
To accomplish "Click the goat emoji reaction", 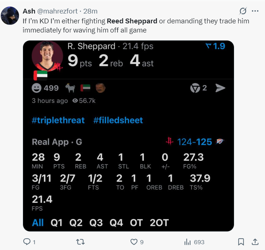I will click(70, 88).
